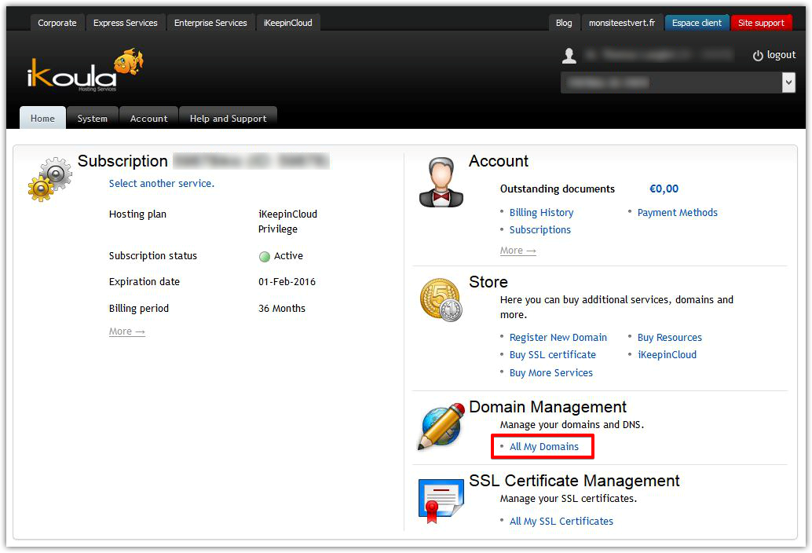
Task: Go to Billing History
Action: click(x=541, y=213)
